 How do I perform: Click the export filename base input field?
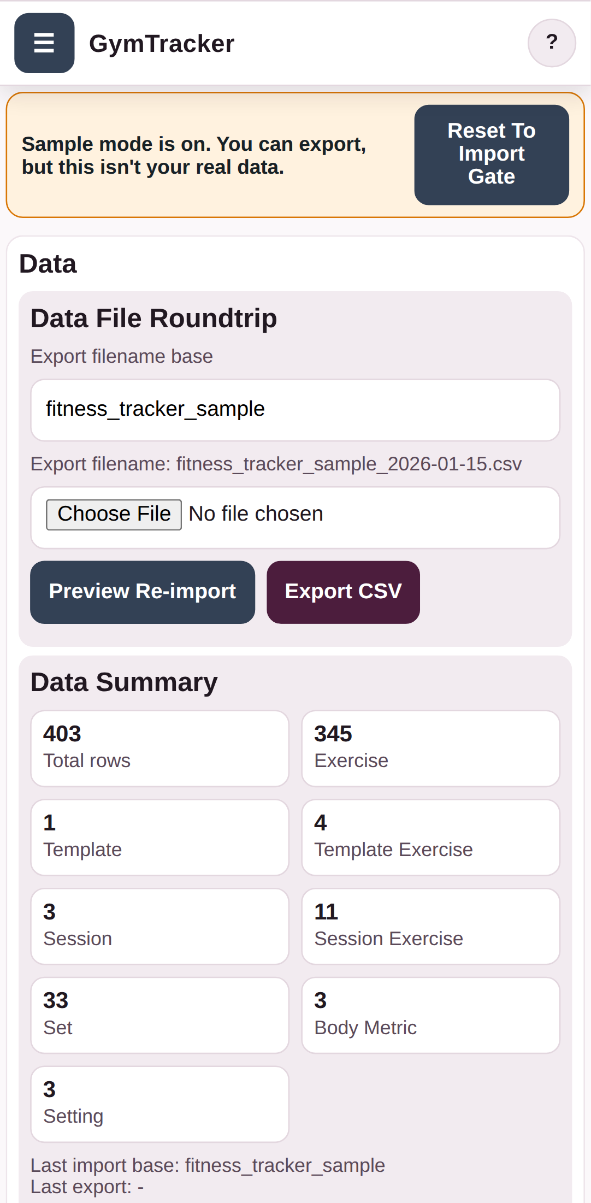[x=295, y=409]
